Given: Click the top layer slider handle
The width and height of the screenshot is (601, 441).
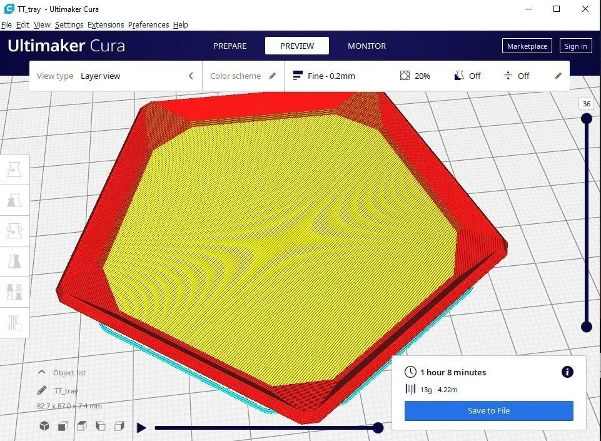Looking at the screenshot, I should point(587,118).
